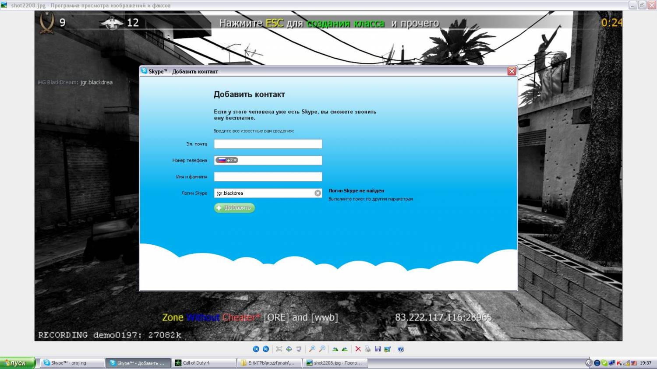The height and width of the screenshot is (369, 657).
Task: Click the signal strength bars tray icon
Action: 626,363
